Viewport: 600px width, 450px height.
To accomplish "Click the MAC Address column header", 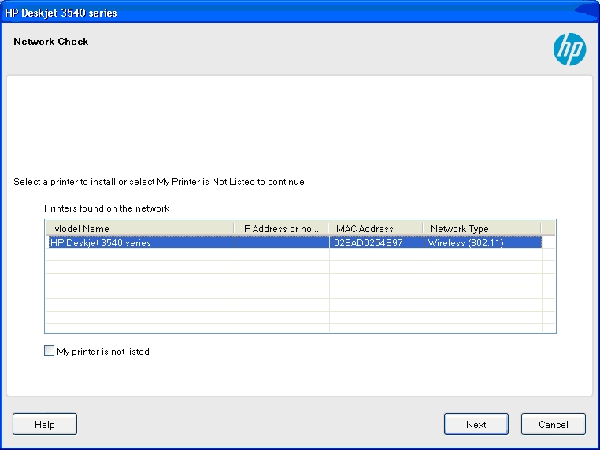I will (x=376, y=229).
